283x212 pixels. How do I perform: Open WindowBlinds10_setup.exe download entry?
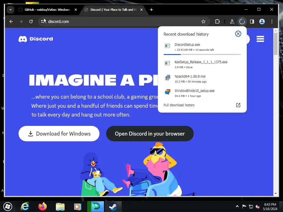point(202,93)
